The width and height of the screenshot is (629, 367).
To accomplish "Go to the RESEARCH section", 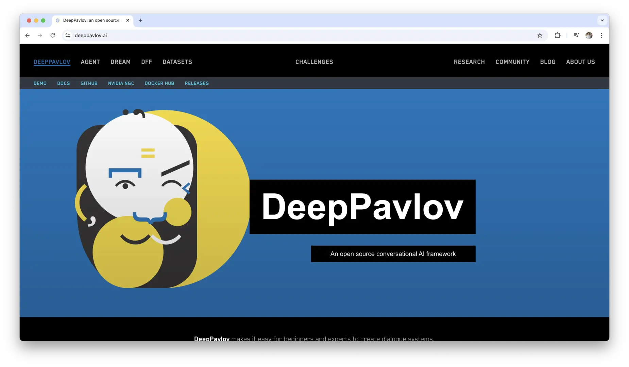I will point(469,62).
